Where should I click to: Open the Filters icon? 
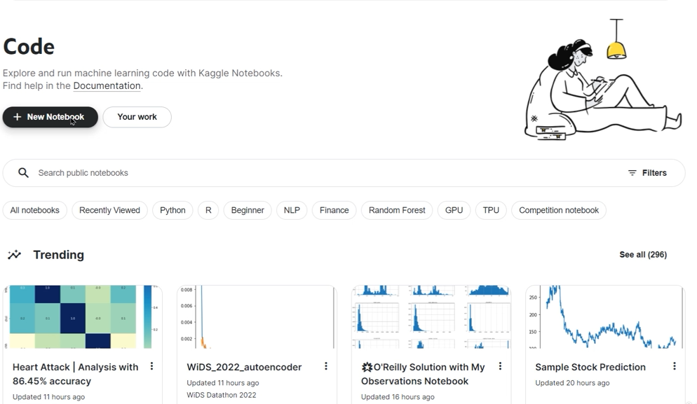(x=632, y=173)
